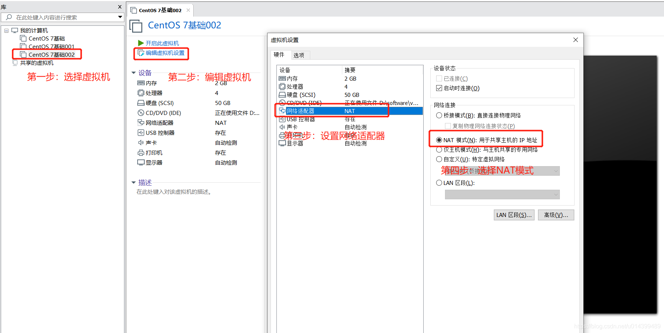
Task: Click the display icon in hardware list
Action: coord(282,143)
